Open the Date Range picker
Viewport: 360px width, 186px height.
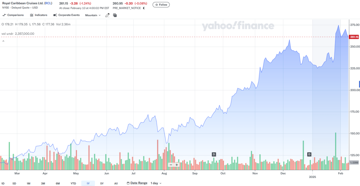click(x=137, y=183)
